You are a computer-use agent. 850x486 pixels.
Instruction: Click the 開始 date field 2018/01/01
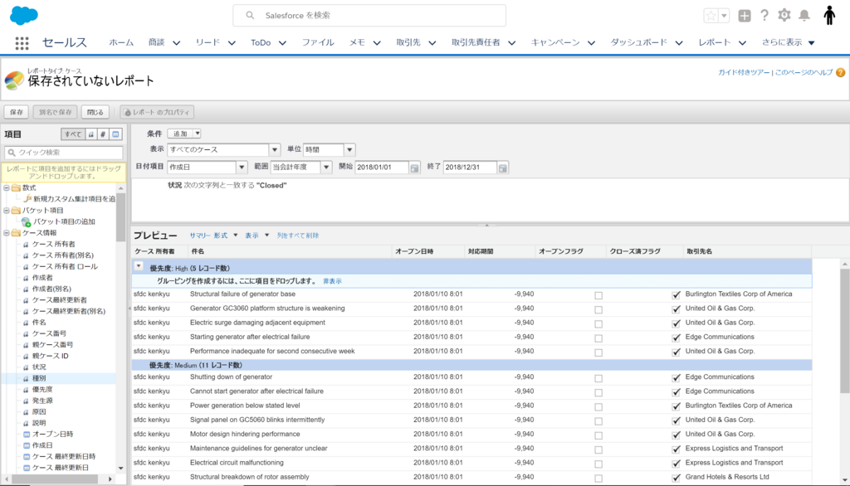pos(382,168)
